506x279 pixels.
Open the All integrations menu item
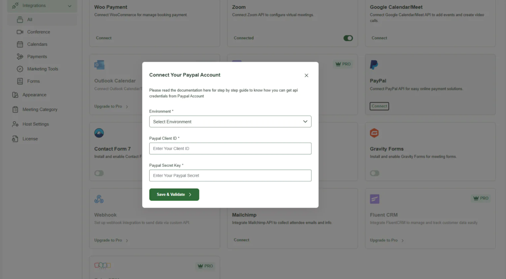coord(42,20)
